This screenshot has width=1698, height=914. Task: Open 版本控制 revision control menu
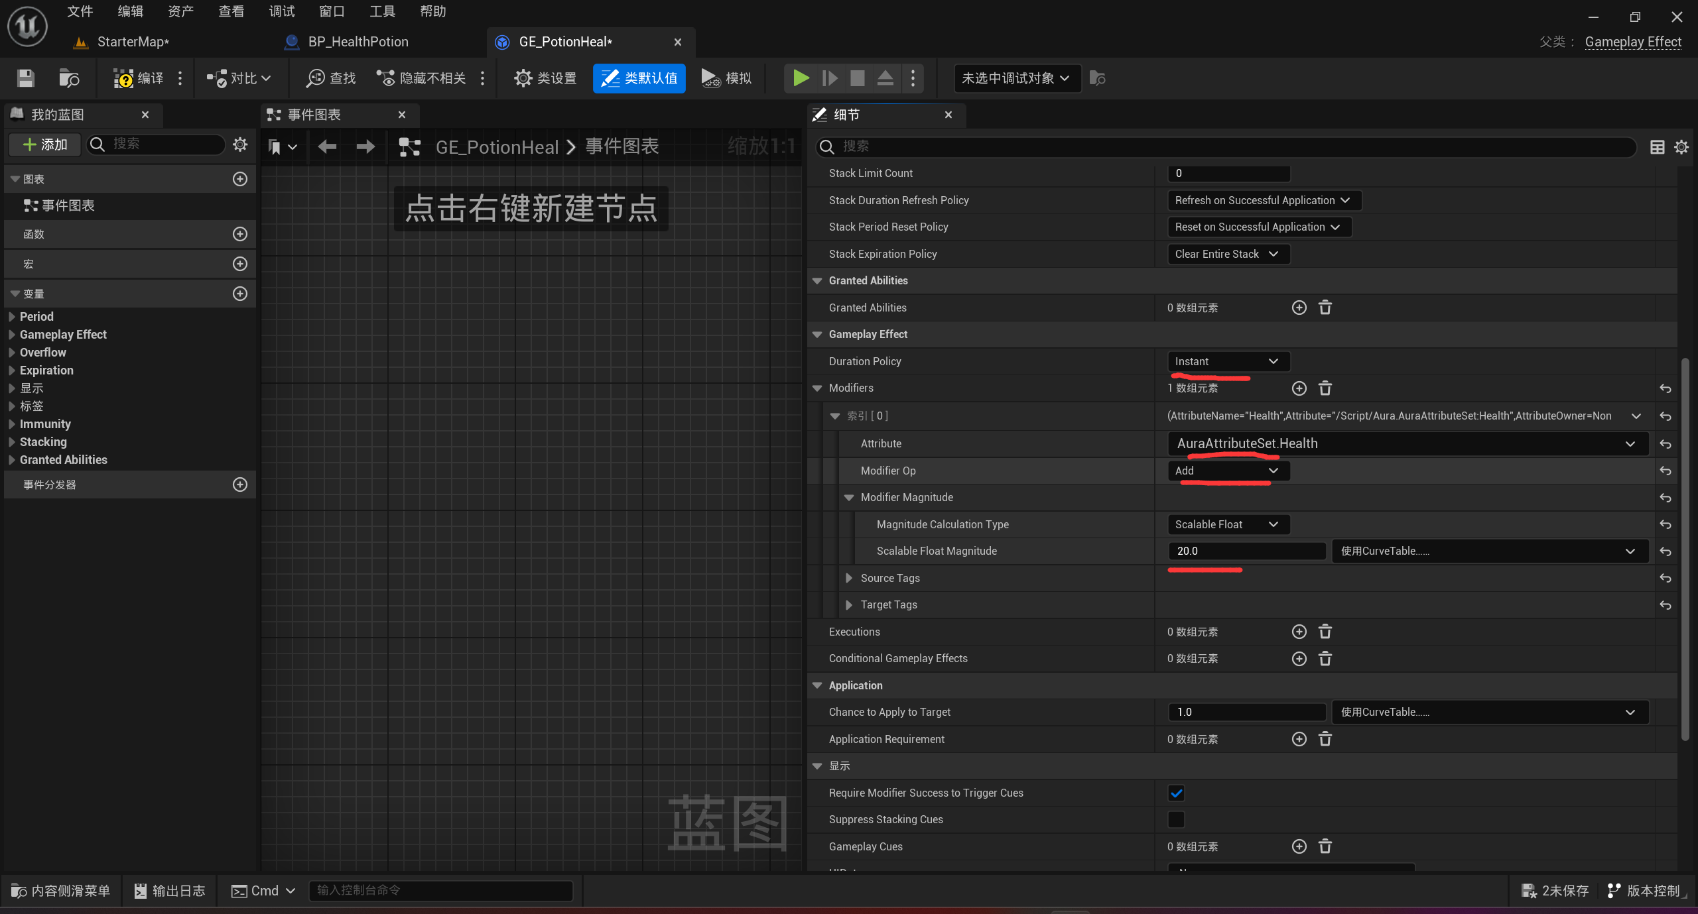(1645, 890)
